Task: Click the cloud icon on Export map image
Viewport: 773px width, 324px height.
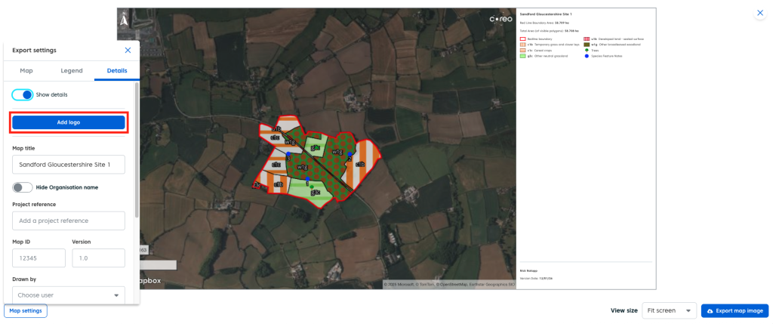Action: pos(710,310)
